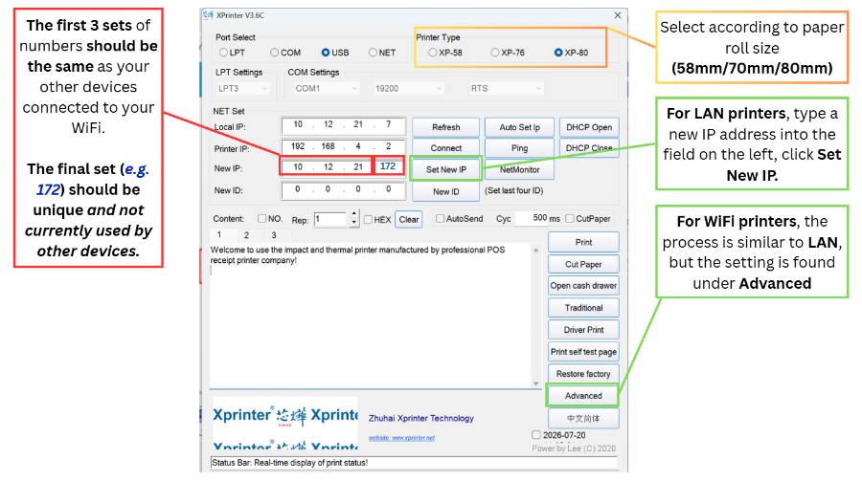Enable the HEX checkbox
Image resolution: width=862 pixels, height=481 pixels.
[369, 220]
